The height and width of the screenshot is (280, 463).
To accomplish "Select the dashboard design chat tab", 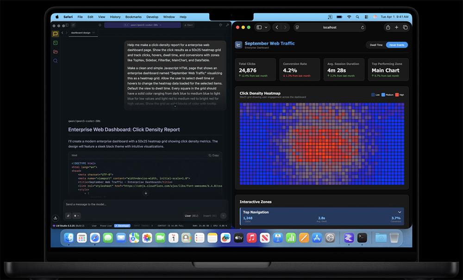I will [81, 33].
